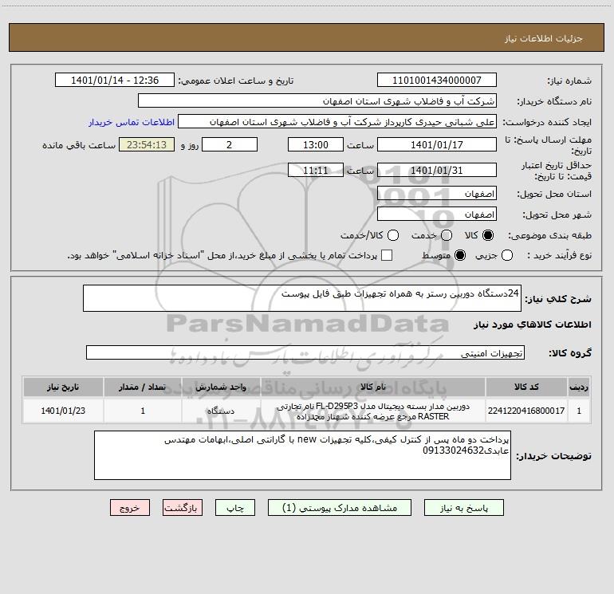The height and width of the screenshot is (594, 614).
Task: Toggle the اسناد خزانه اسلامی payment checkbox
Action: [387, 255]
